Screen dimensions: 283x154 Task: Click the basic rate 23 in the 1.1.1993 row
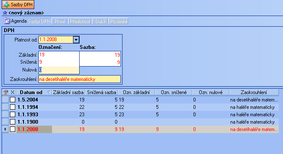(x=68, y=115)
